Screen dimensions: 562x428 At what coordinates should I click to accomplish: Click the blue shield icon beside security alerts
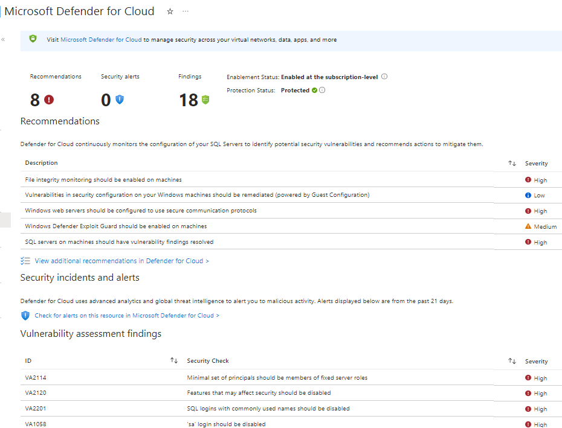120,100
